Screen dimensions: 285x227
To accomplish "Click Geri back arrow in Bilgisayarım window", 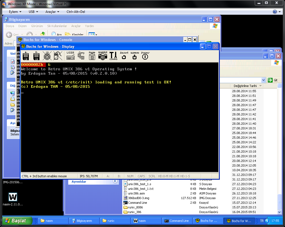I will click(x=9, y=34).
